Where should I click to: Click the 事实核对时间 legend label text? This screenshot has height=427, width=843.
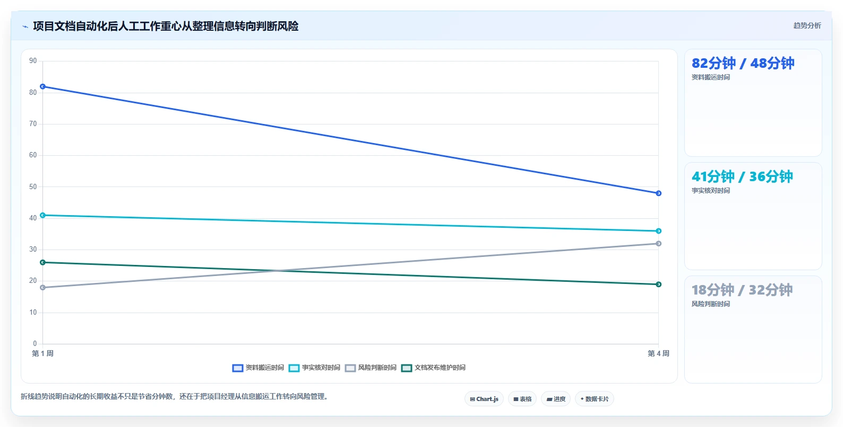tap(321, 368)
